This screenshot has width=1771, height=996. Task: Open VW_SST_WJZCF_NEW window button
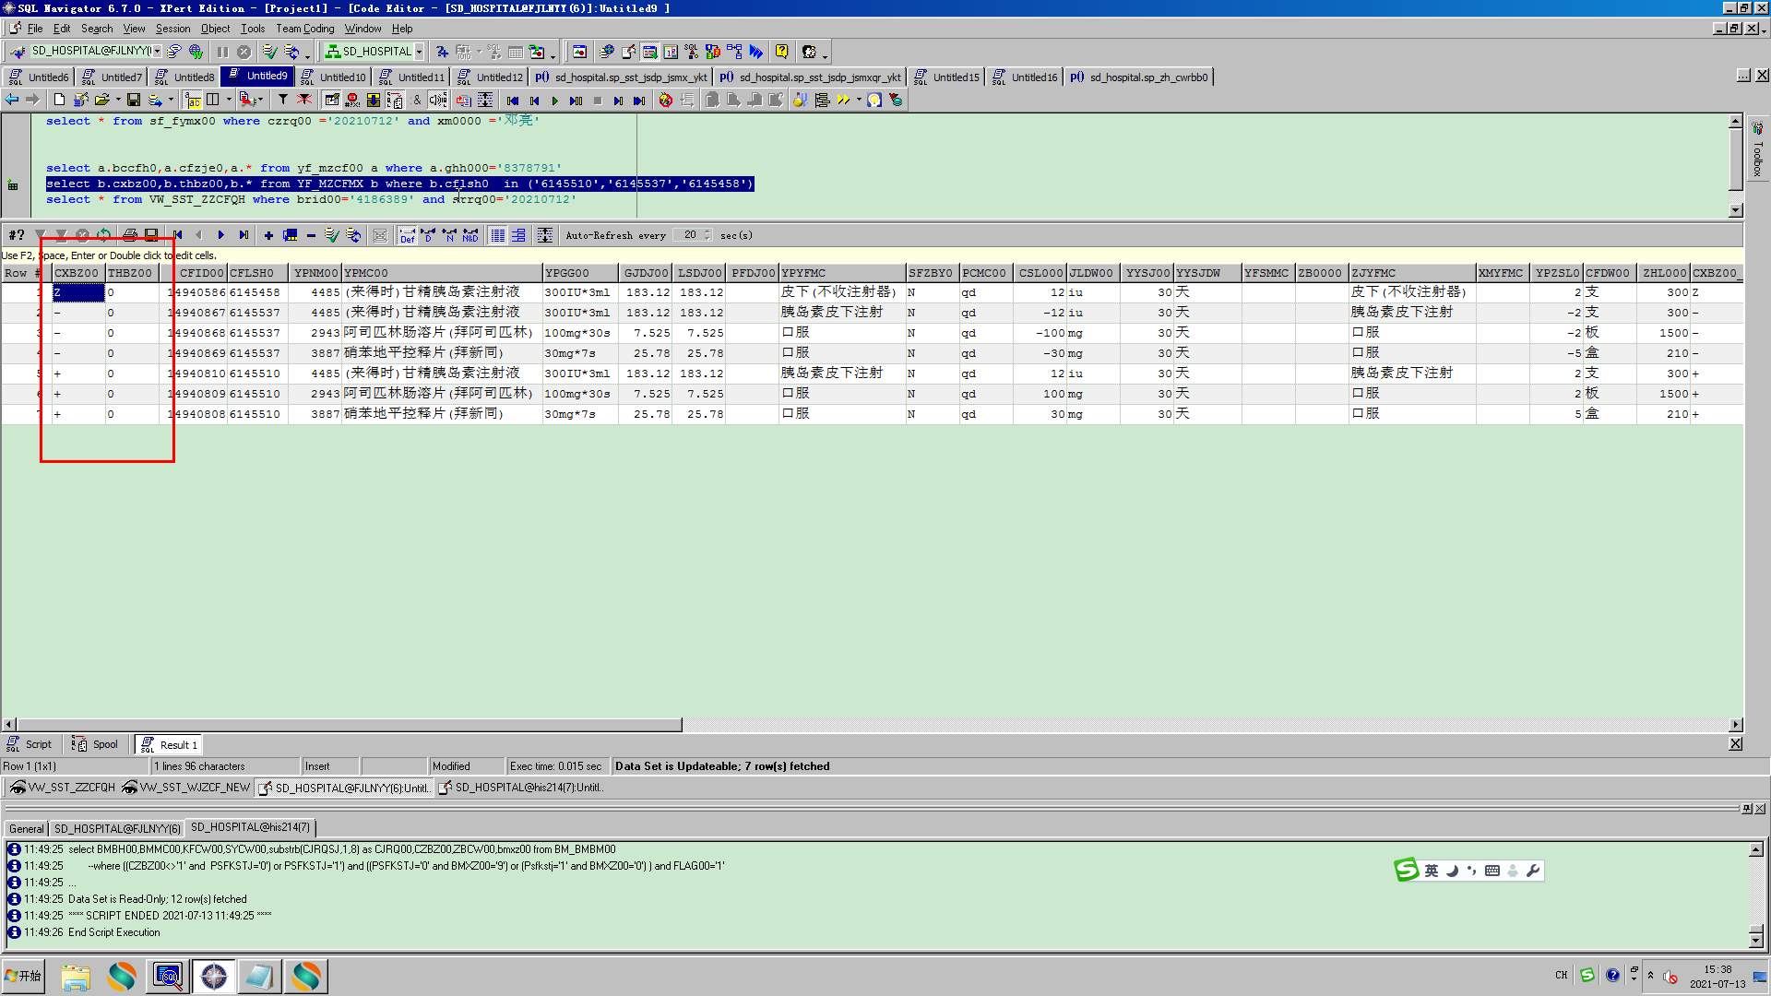pyautogui.click(x=185, y=788)
